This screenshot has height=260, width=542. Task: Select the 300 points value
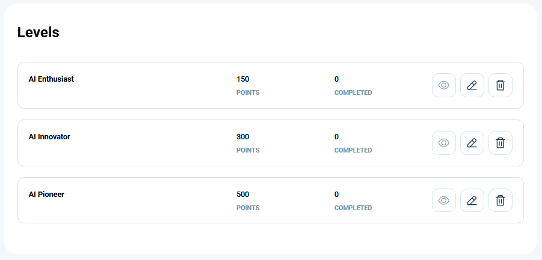click(242, 137)
